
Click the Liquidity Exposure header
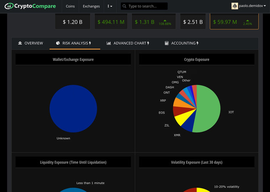point(73,162)
